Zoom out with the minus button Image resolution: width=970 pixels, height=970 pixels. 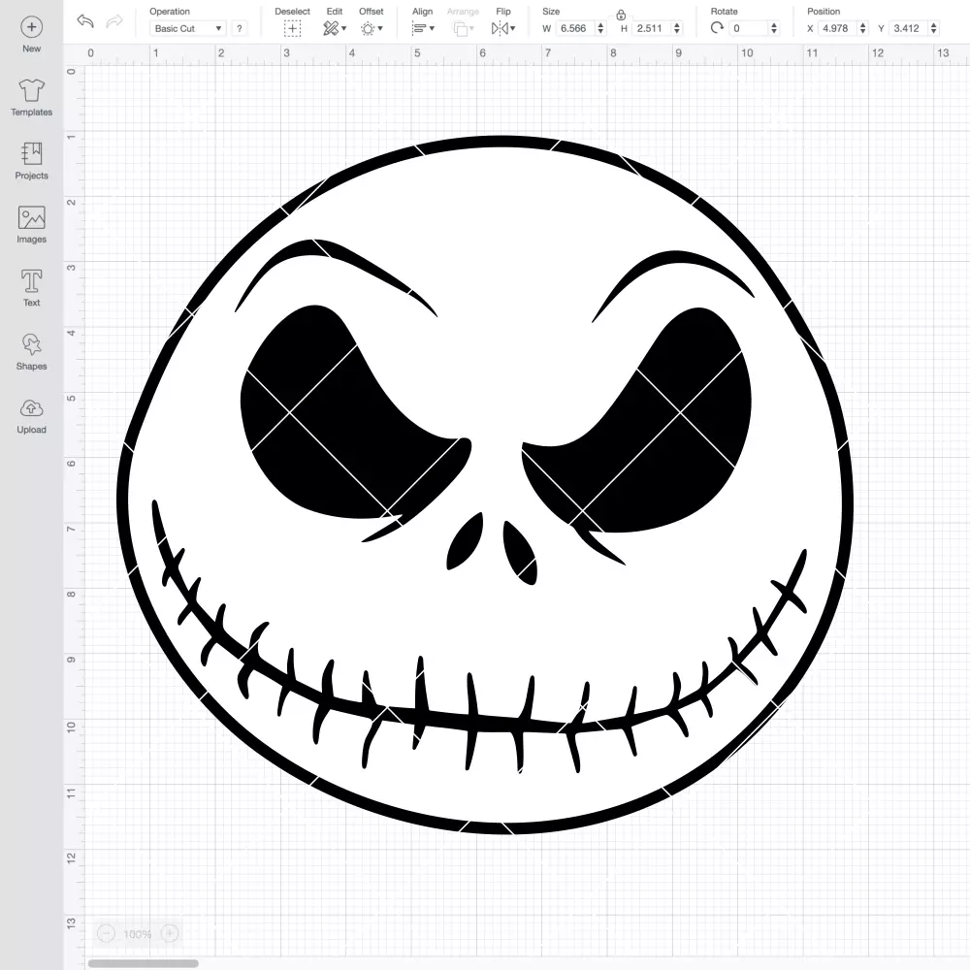tap(106, 933)
